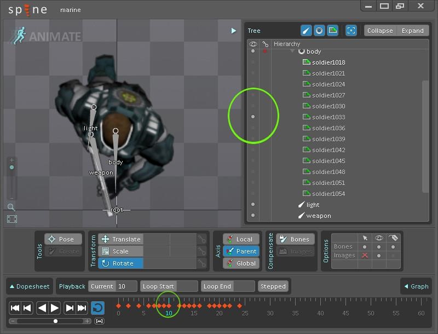Hide the weapon bone via its visibility dot
438x334 pixels.
(253, 216)
